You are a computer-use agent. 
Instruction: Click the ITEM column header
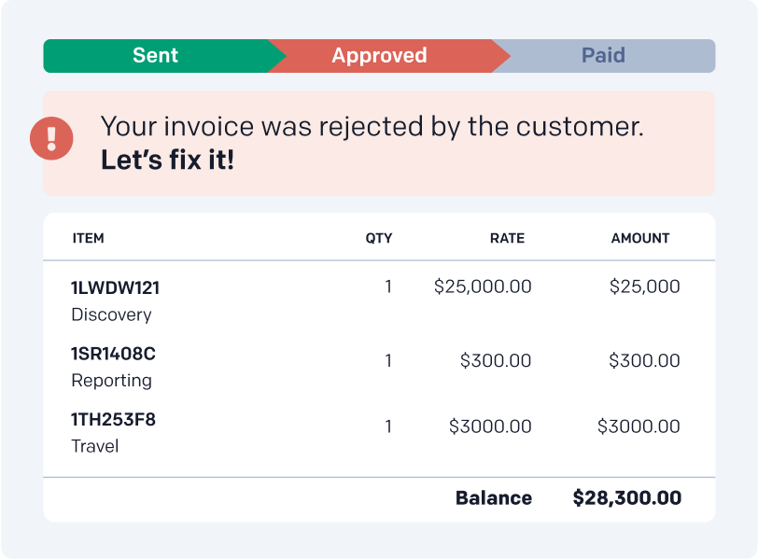pyautogui.click(x=88, y=238)
